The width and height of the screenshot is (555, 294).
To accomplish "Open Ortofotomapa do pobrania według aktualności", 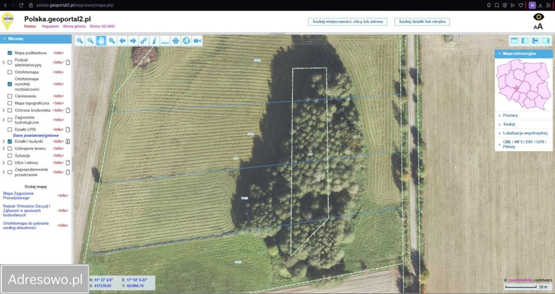I will point(26,225).
